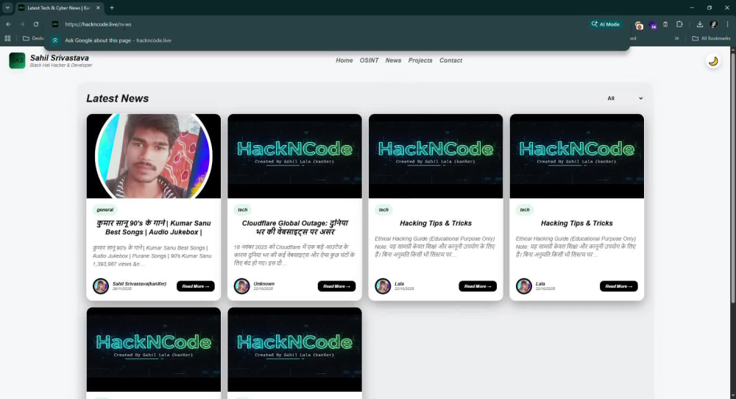This screenshot has width=736, height=399.
Task: Click the Sahil Srivastava site title
Action: pyautogui.click(x=60, y=57)
